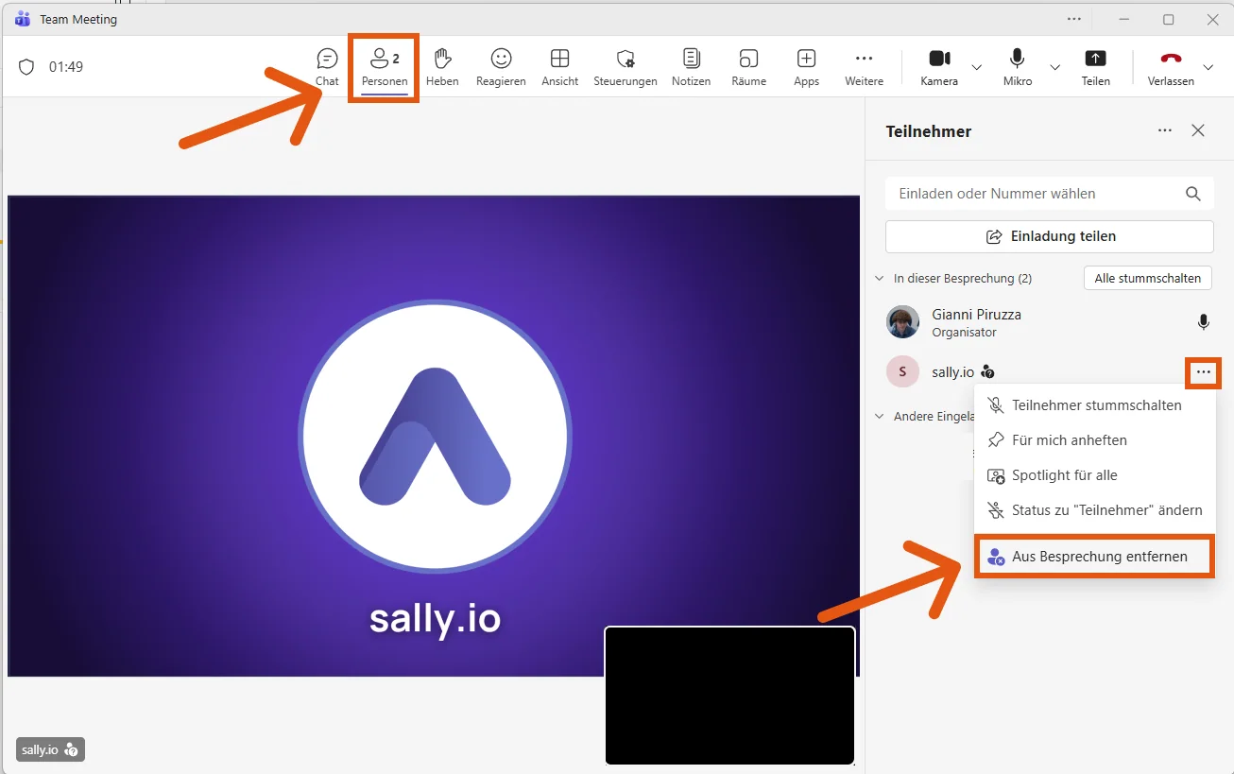Click the Organisator role label

[964, 333]
